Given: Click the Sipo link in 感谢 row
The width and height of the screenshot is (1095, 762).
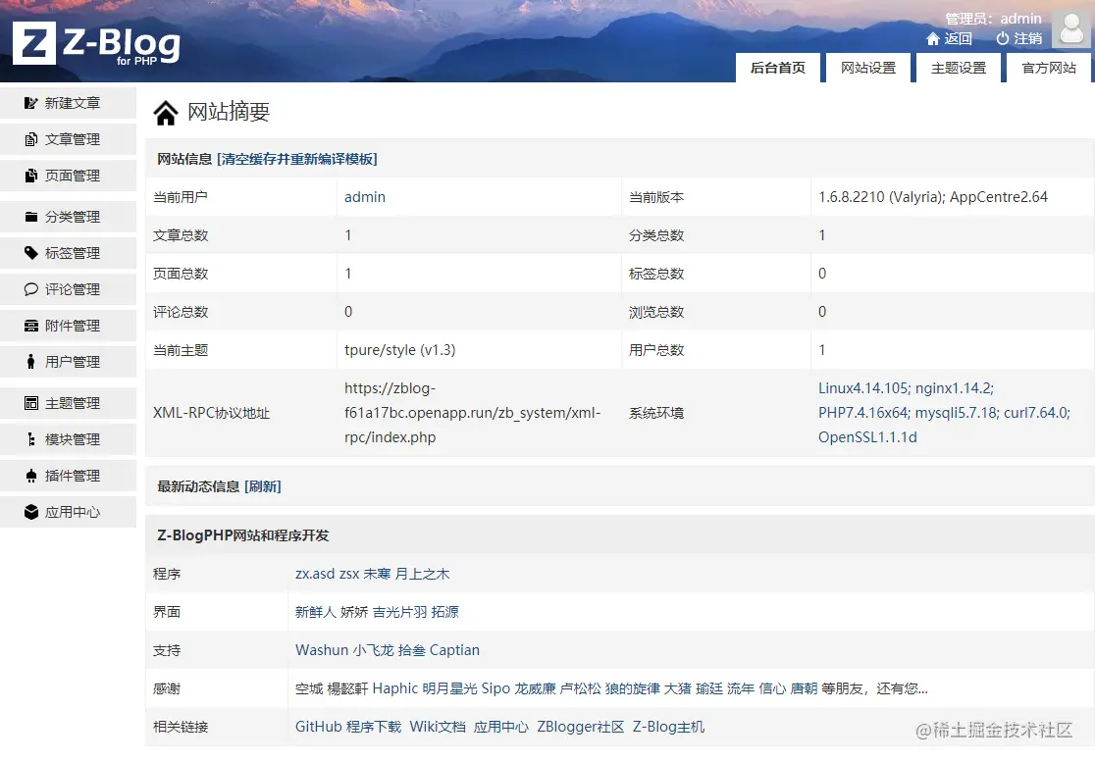Looking at the screenshot, I should pyautogui.click(x=495, y=688).
